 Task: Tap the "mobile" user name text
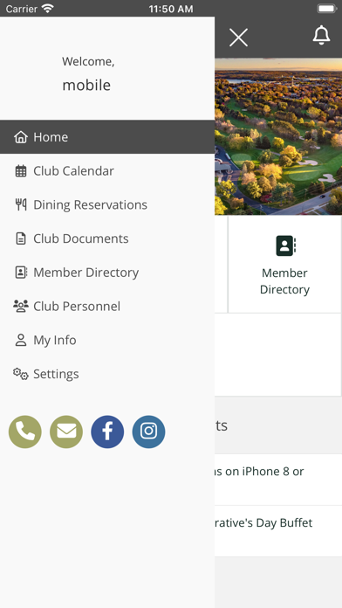coord(86,85)
